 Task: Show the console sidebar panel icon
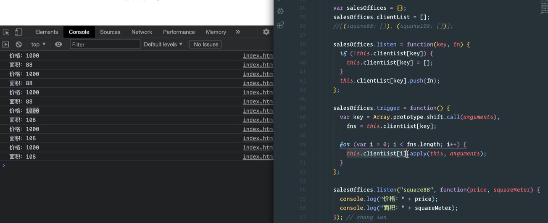[x=5, y=44]
